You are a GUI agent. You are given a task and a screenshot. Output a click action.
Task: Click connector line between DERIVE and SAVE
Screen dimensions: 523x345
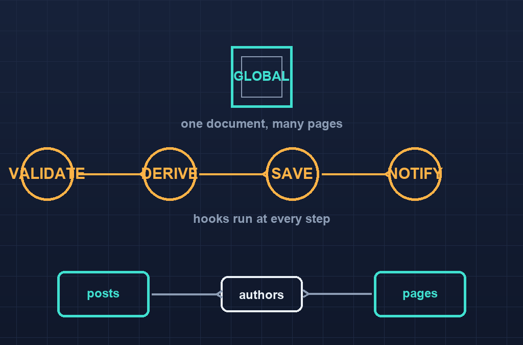tap(233, 174)
